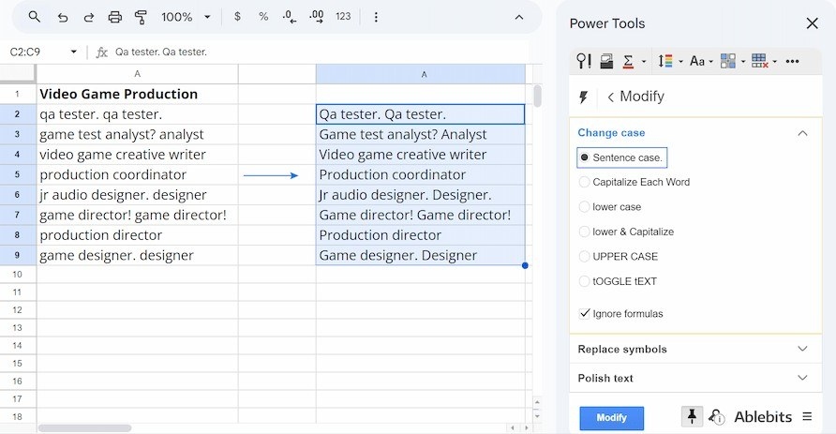This screenshot has height=434, width=836.
Task: Open the Ablebits link
Action: 763,417
